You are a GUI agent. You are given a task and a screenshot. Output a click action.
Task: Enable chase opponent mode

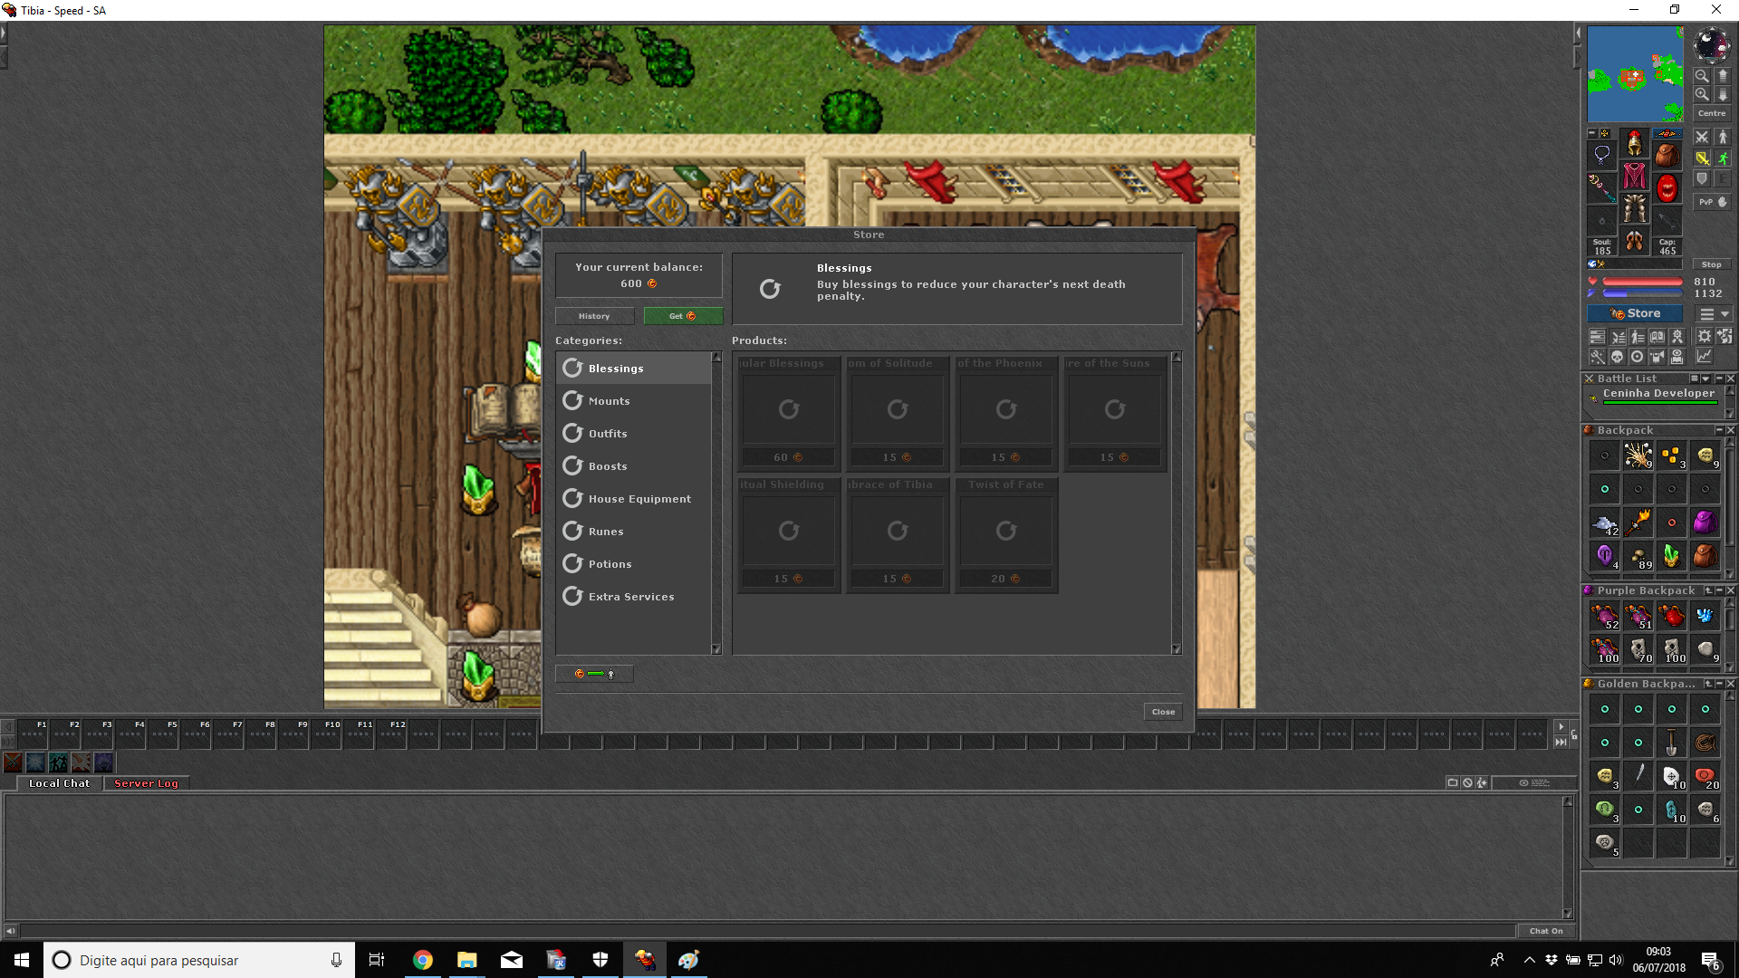click(1724, 158)
